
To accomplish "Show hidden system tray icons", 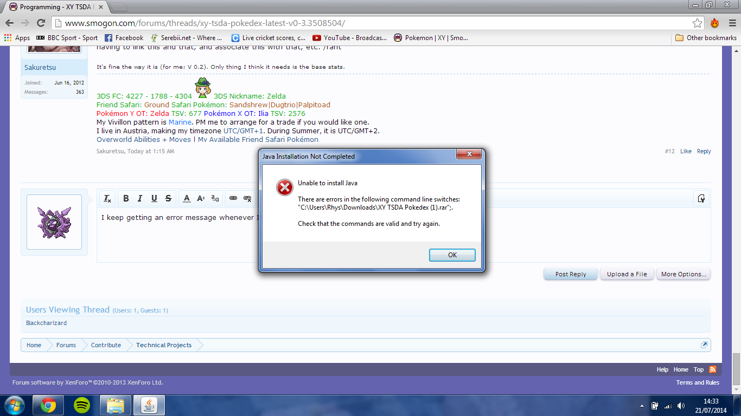I will [643, 406].
